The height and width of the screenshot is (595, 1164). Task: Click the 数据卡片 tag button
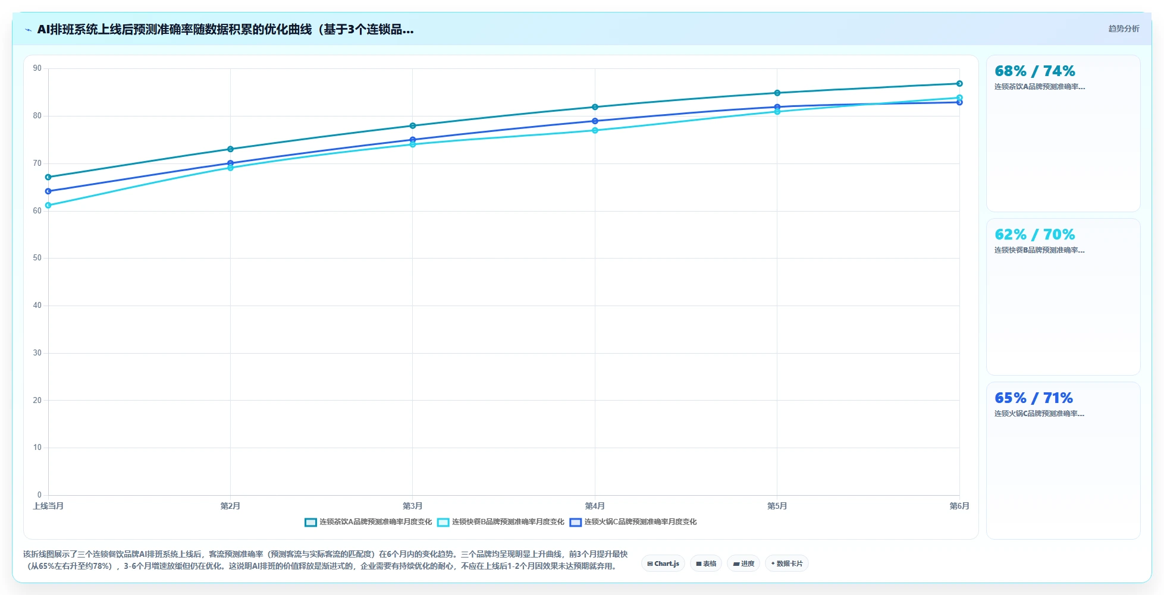point(787,563)
